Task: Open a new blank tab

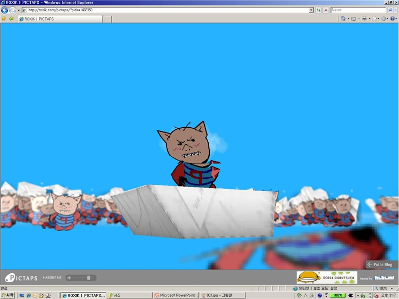Action: click(x=107, y=19)
